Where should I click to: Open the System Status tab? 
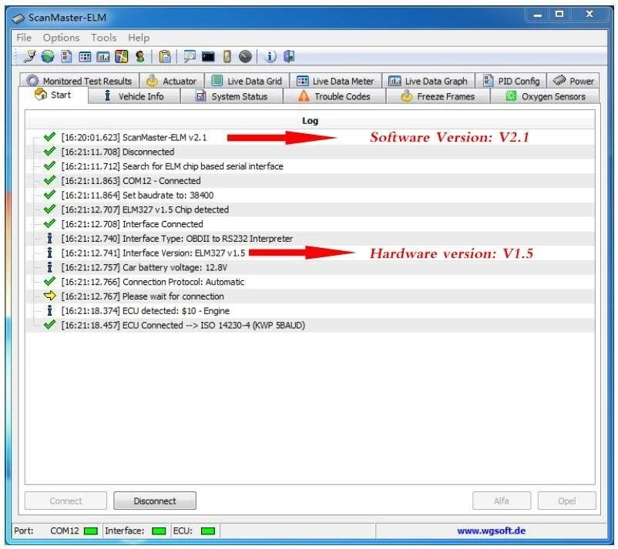click(232, 96)
